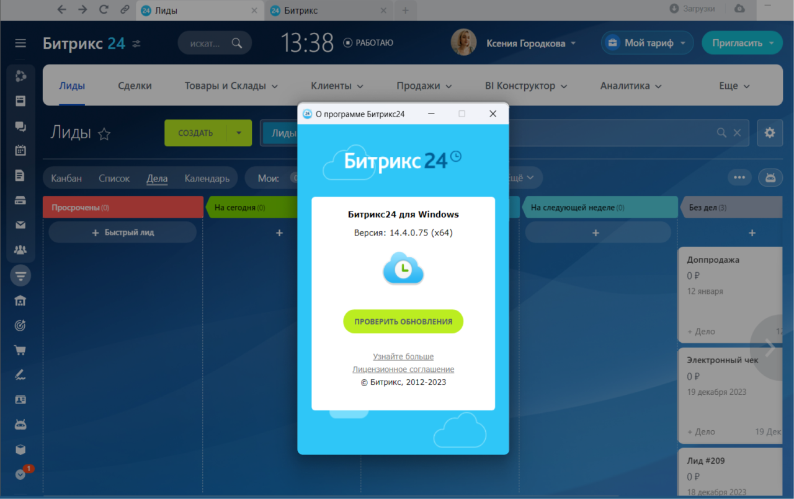Open the drive disk icon in sidebar
This screenshot has width=794, height=499.
pyautogui.click(x=20, y=200)
